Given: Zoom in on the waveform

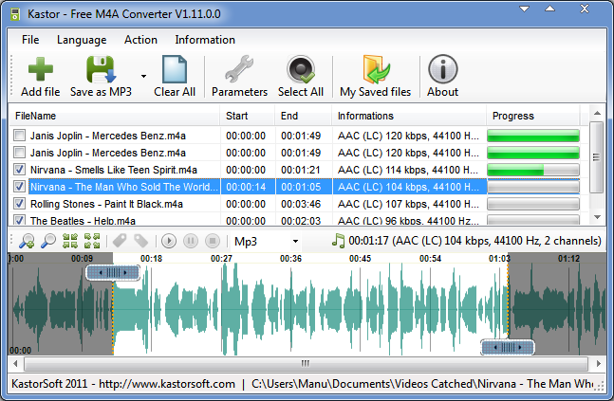Looking at the screenshot, I should [27, 241].
